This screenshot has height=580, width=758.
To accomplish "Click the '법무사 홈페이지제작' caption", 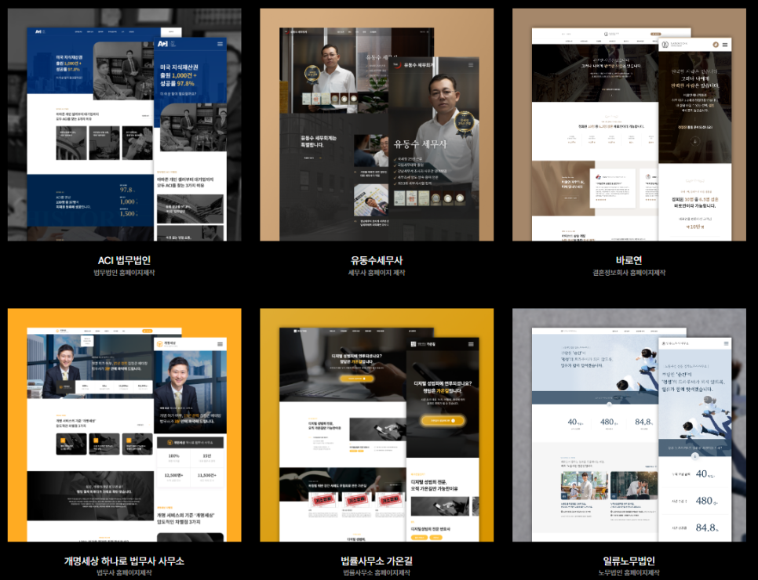I will point(124,573).
